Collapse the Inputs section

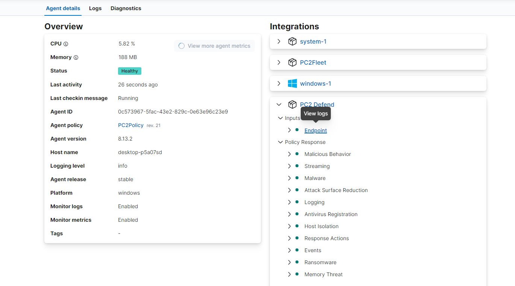point(280,118)
